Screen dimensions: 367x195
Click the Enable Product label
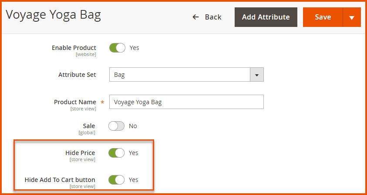pos(74,48)
